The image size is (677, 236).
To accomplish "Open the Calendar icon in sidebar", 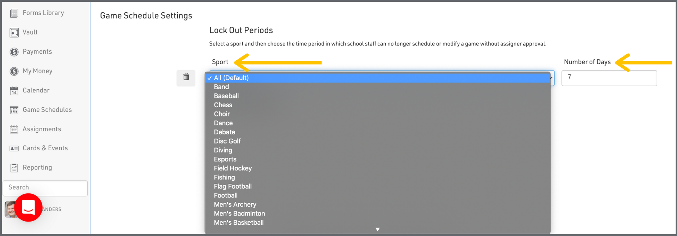I will point(14,91).
